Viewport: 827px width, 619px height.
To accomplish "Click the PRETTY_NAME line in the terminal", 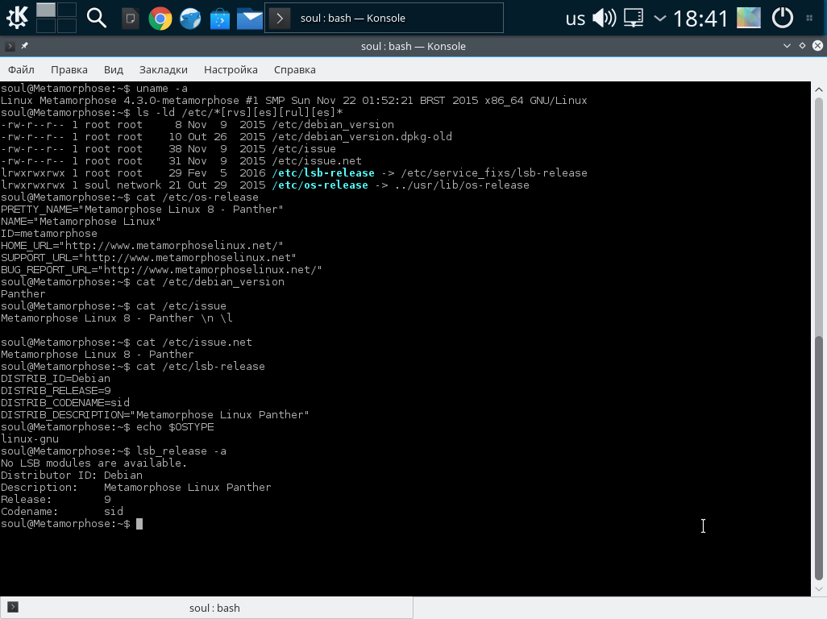I will point(142,210).
